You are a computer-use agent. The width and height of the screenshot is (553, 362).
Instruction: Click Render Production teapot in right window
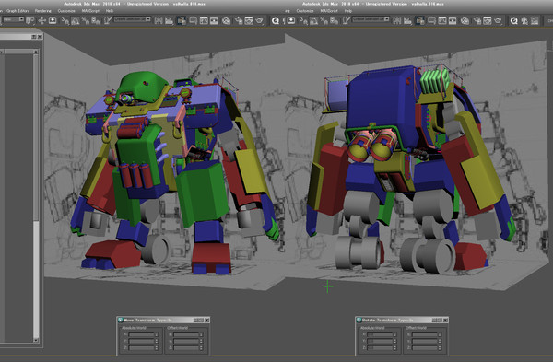(x=498, y=20)
